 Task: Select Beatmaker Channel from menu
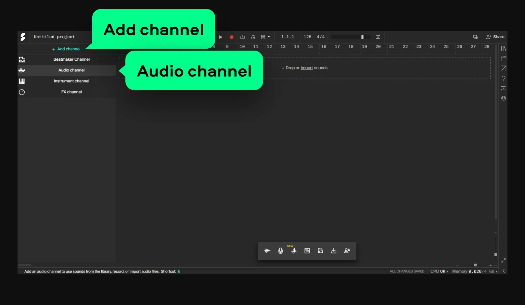click(x=71, y=59)
